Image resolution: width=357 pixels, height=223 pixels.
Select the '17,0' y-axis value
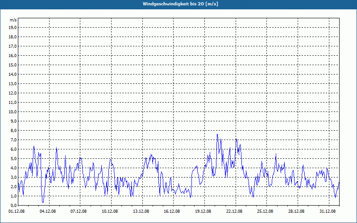tap(12, 46)
